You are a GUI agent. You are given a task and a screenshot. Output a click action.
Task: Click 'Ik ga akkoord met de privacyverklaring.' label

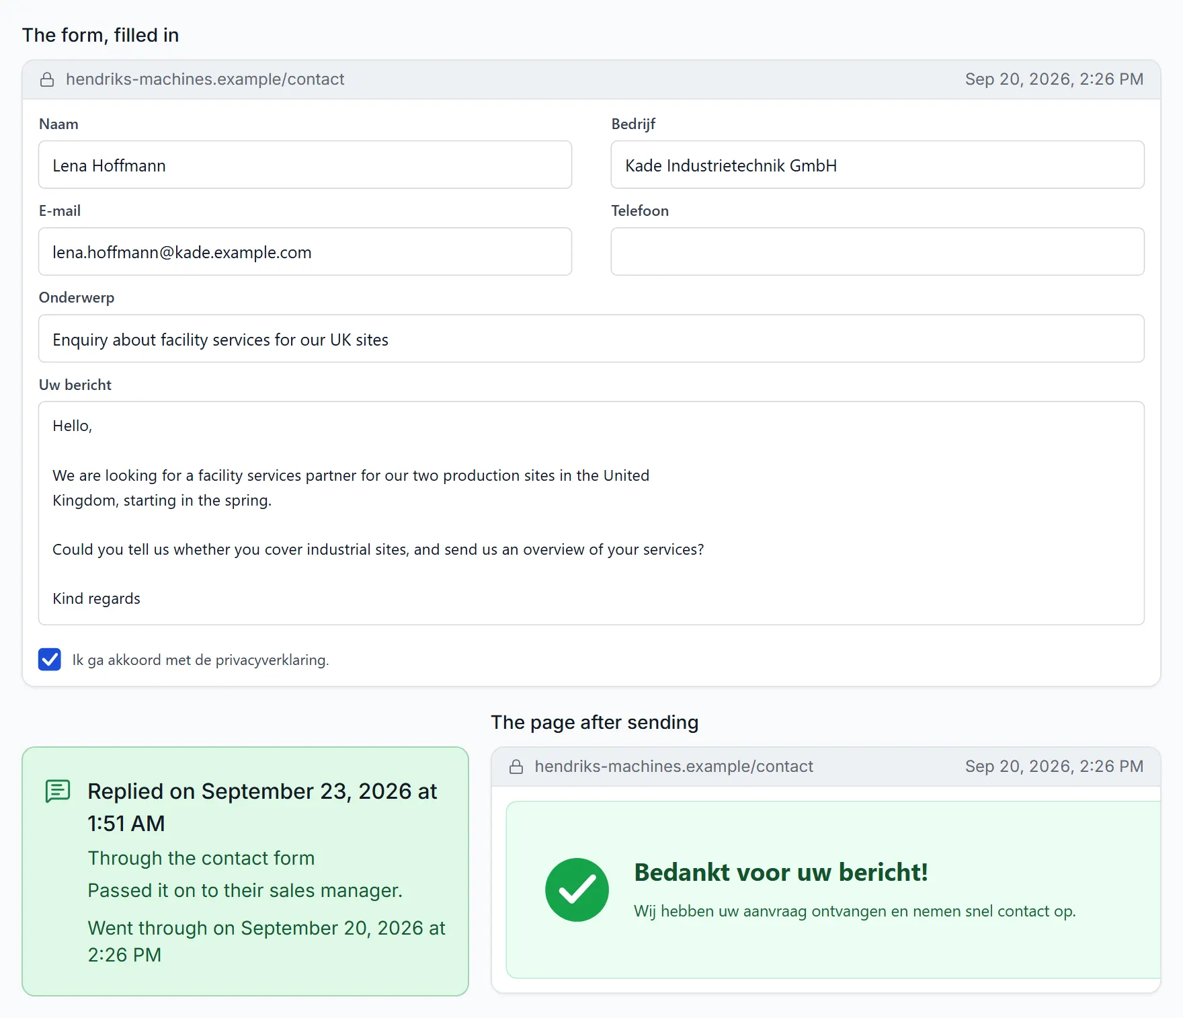click(200, 660)
